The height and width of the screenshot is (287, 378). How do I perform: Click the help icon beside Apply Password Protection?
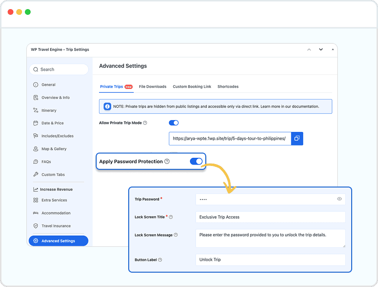167,162
